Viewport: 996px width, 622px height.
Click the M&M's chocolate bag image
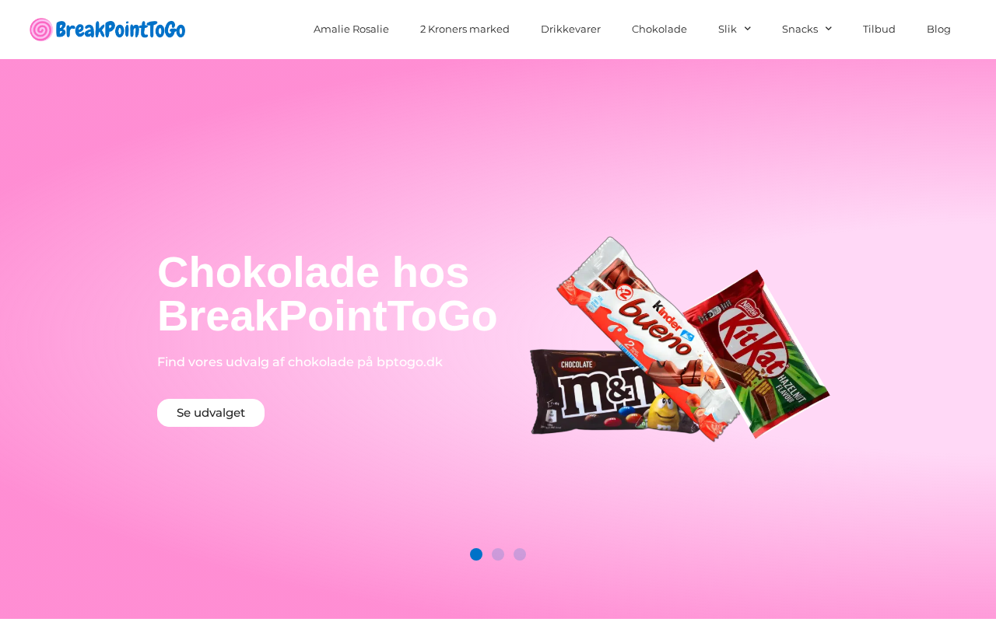591,393
